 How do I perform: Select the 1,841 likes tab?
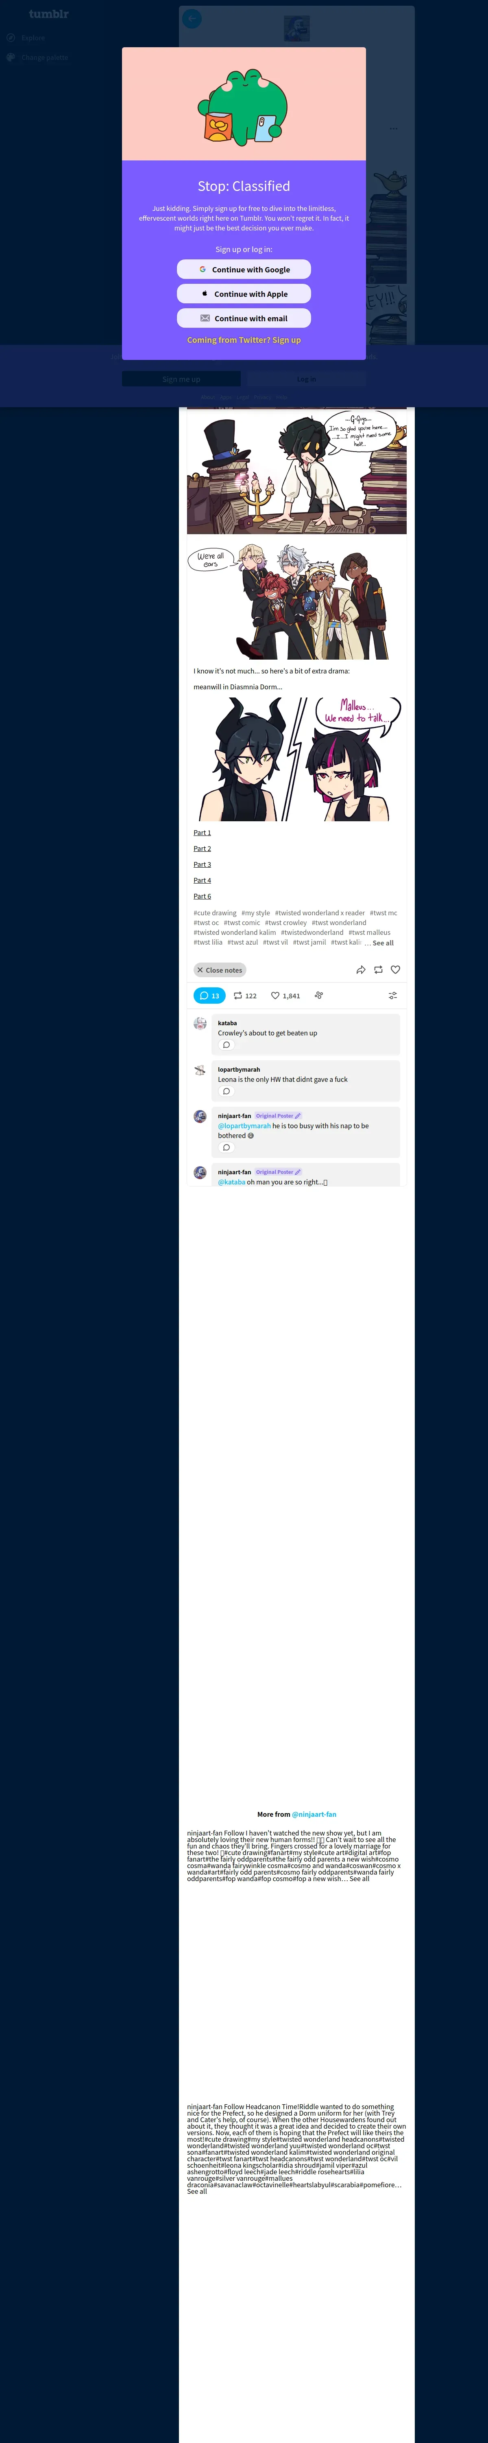285,996
